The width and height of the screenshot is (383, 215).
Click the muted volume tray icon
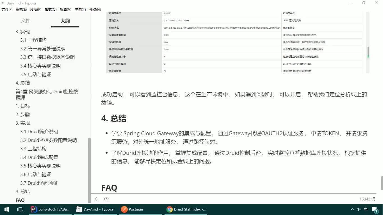pyautogui.click(x=359, y=209)
